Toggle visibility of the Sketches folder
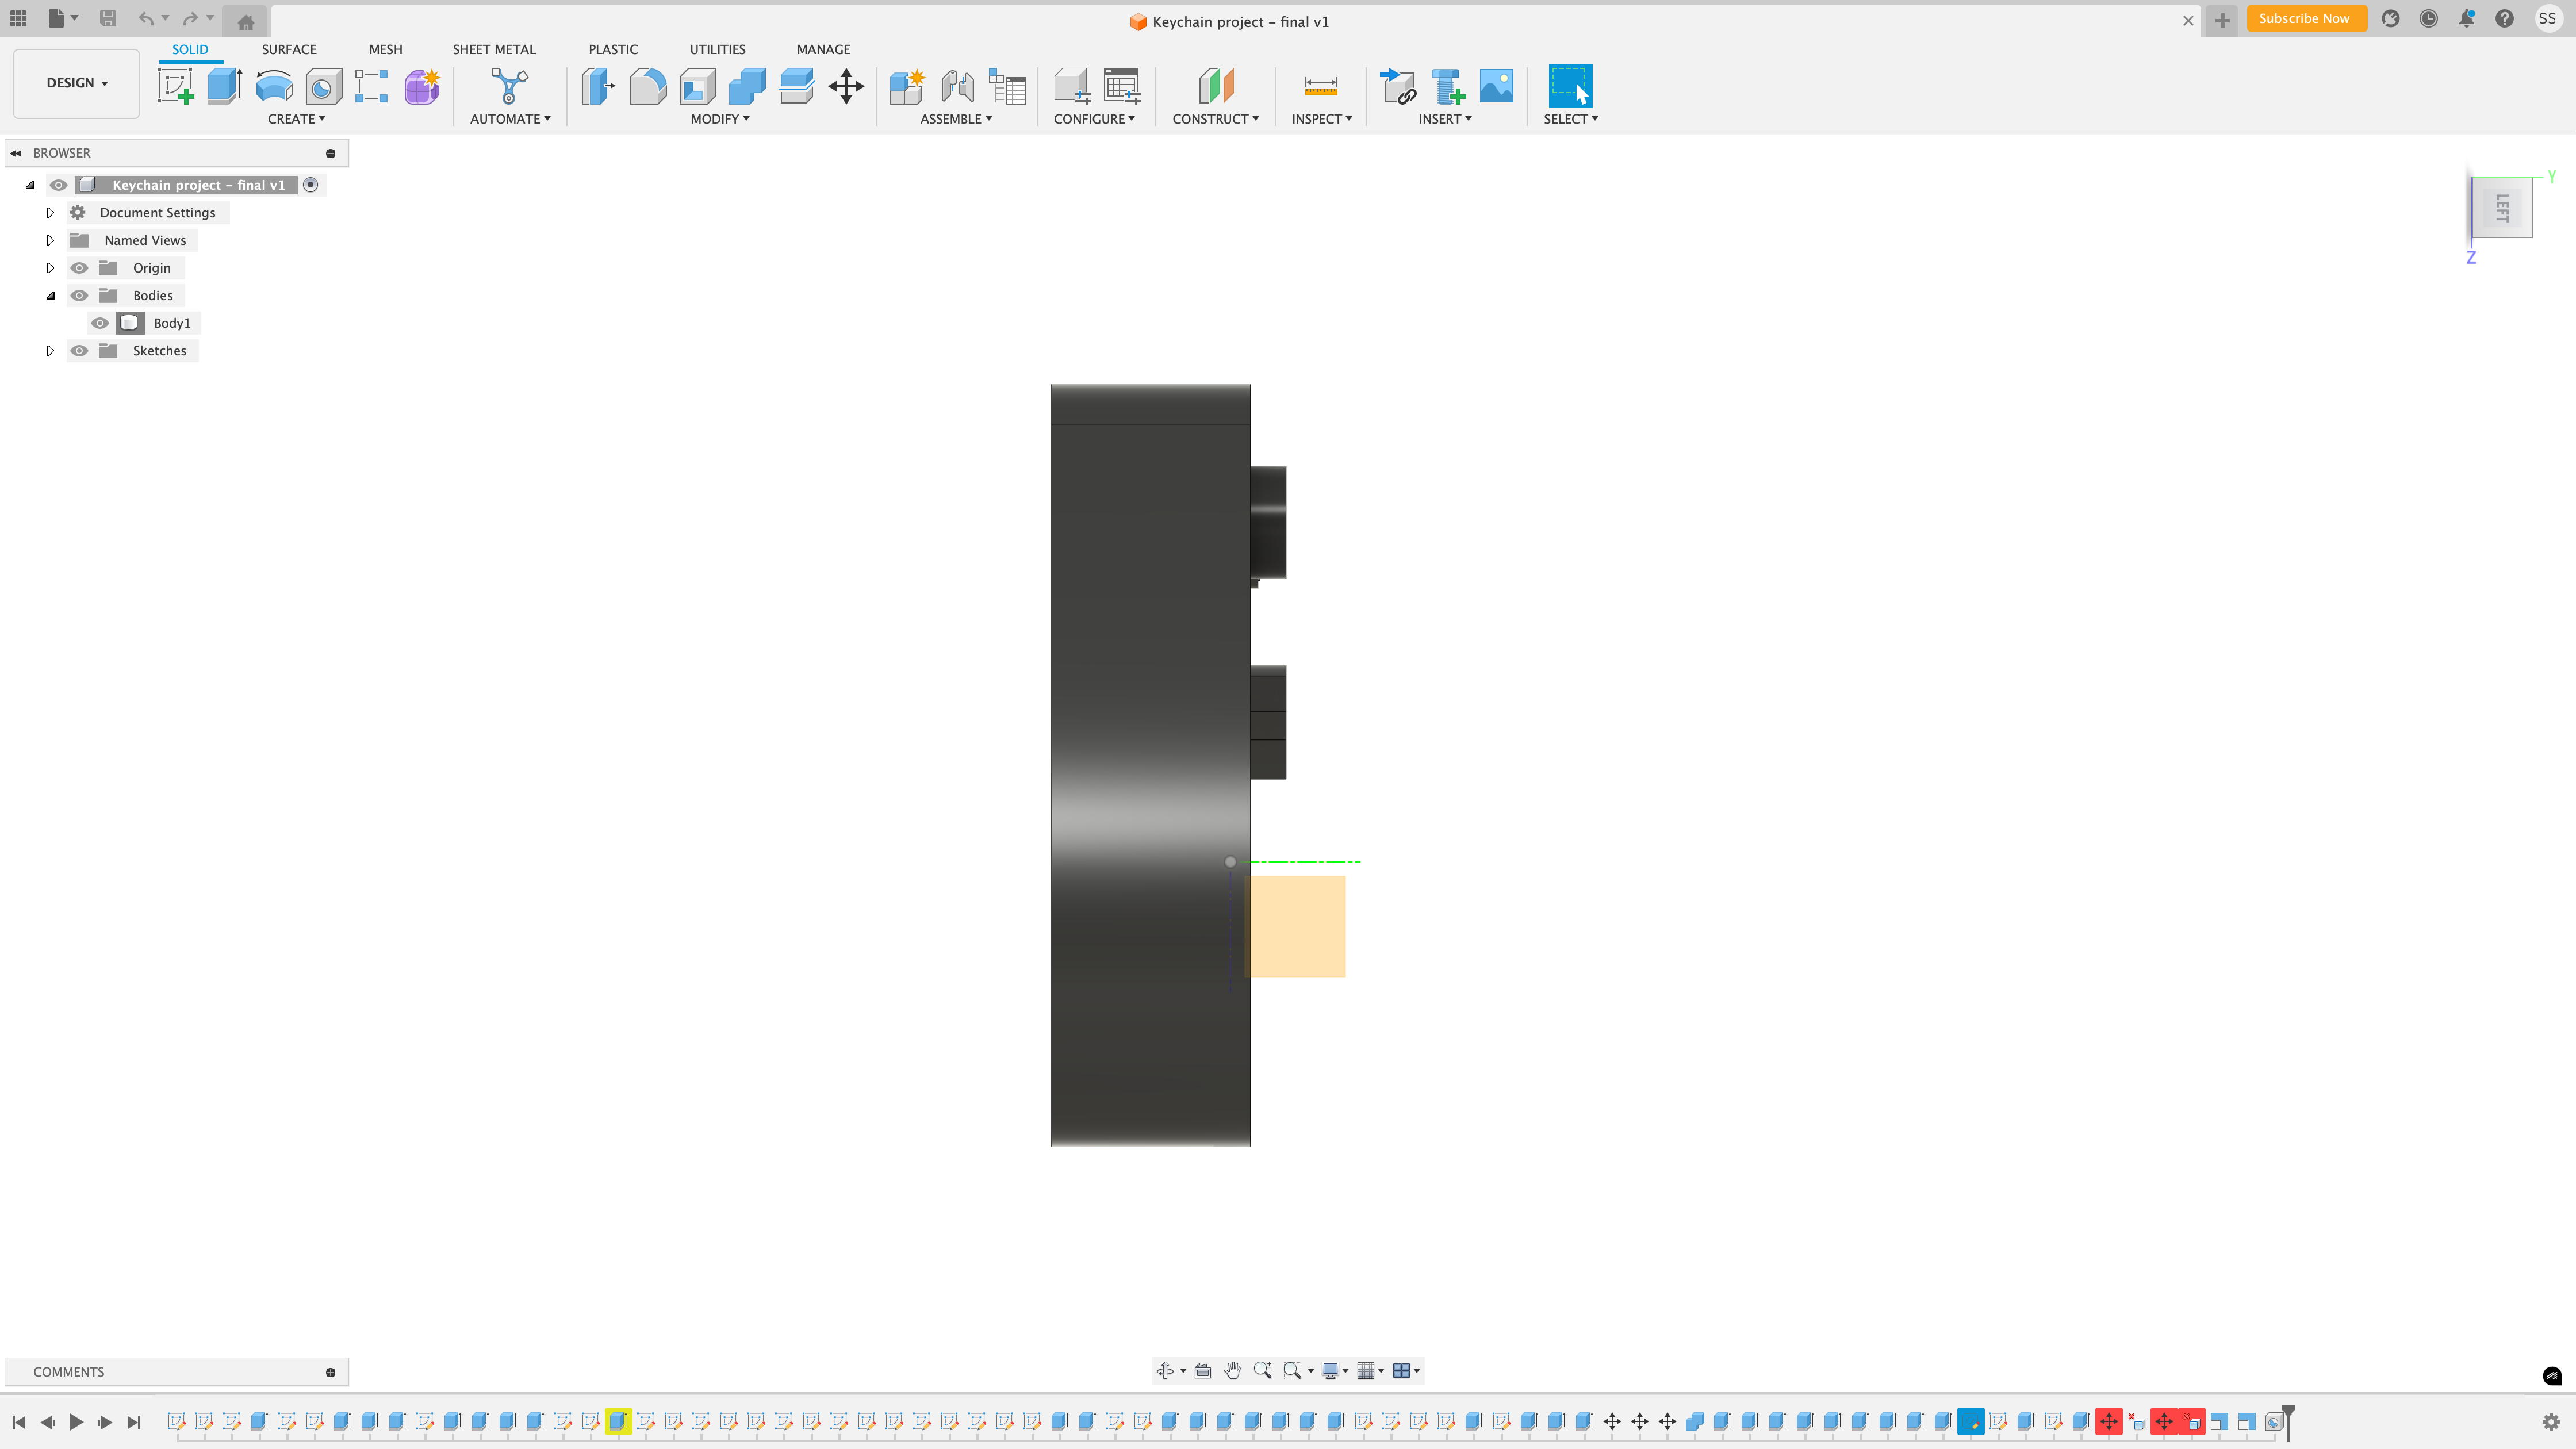2576x1449 pixels. pos(79,351)
